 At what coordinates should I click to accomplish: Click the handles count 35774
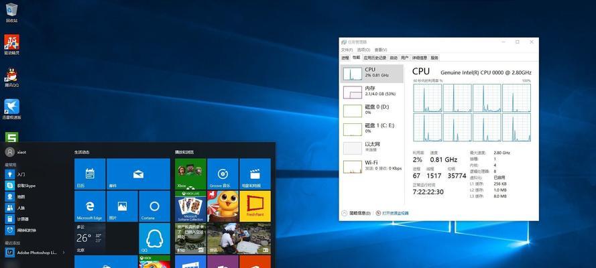point(457,176)
